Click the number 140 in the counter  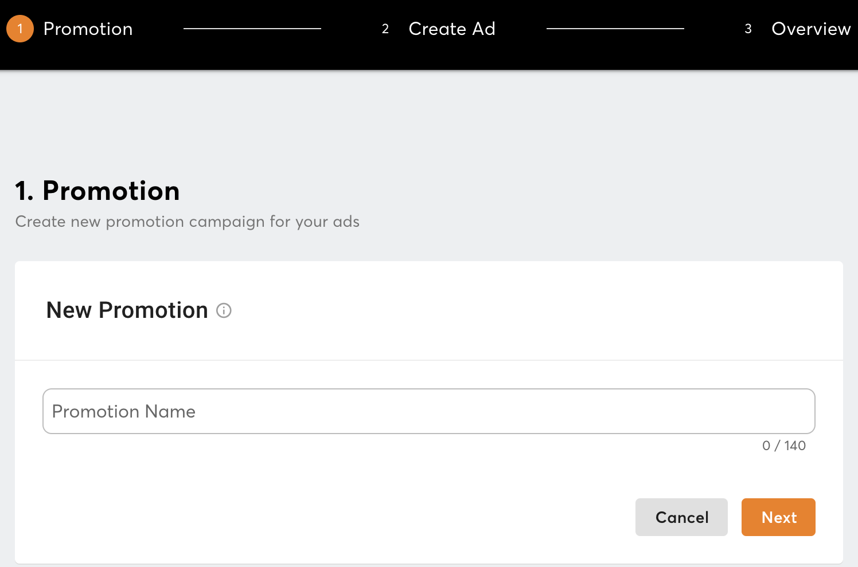pos(795,446)
